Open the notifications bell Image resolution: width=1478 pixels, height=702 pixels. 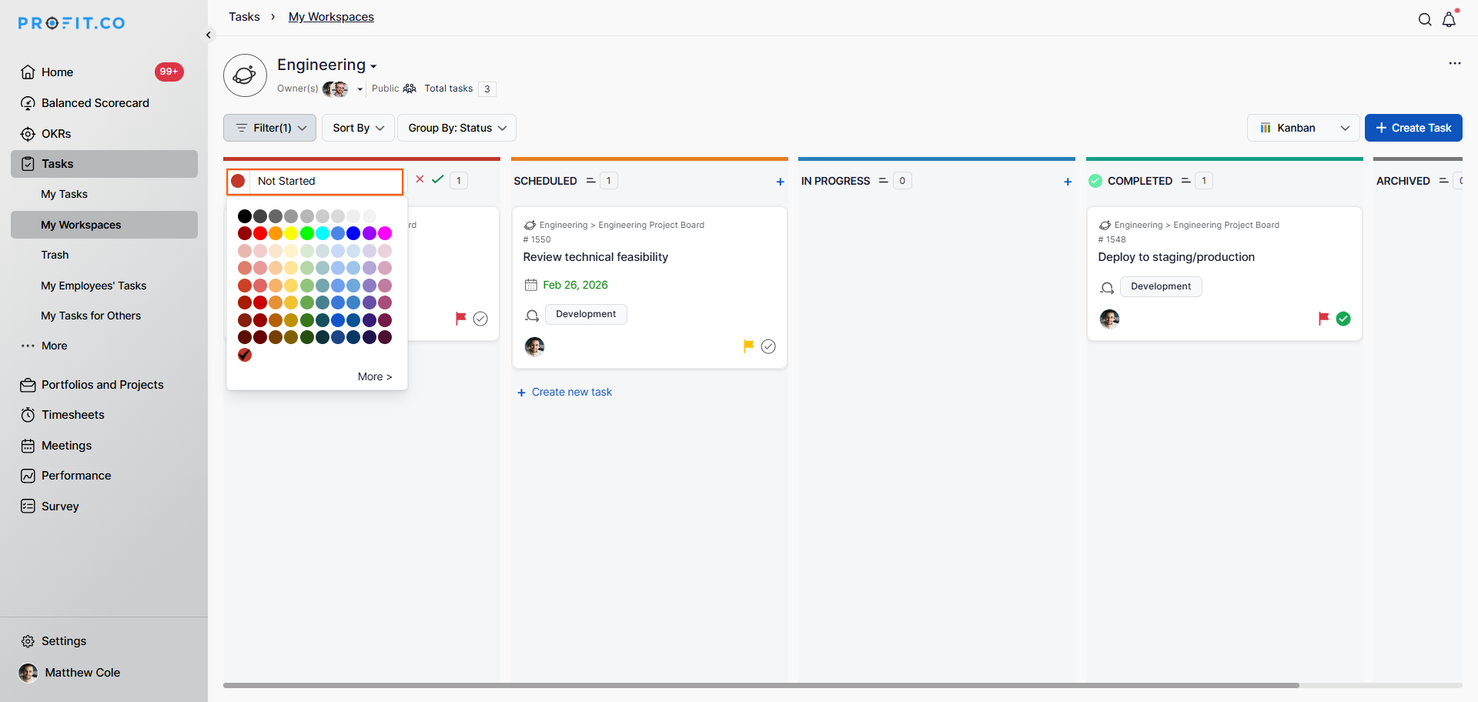(1449, 20)
